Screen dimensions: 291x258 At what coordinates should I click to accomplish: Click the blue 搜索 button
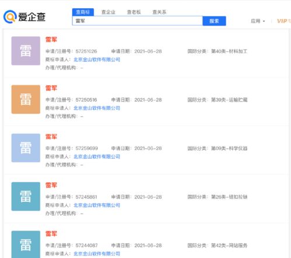[214, 21]
